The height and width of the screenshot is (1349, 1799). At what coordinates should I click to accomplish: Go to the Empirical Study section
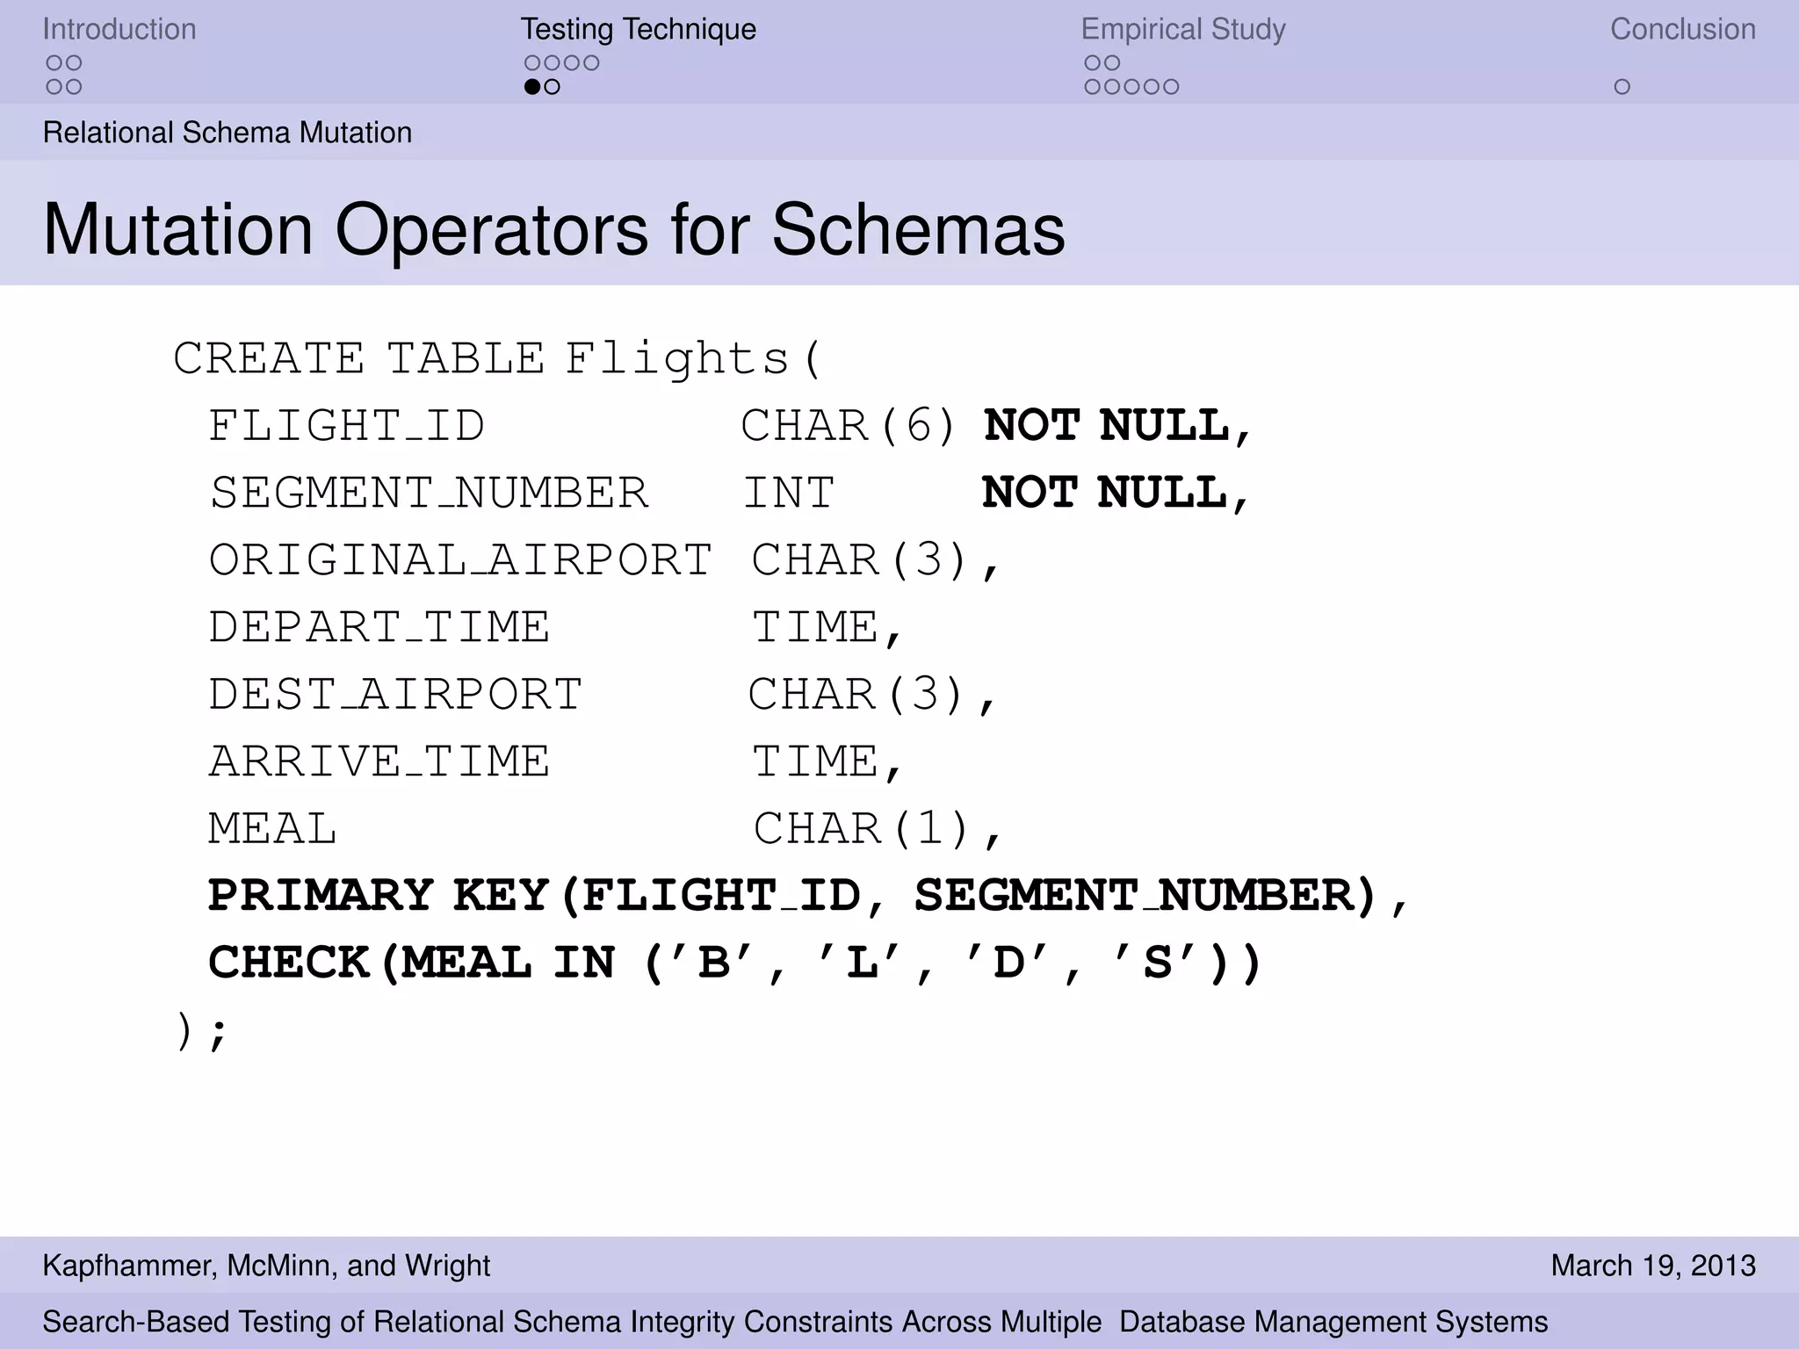[1182, 29]
